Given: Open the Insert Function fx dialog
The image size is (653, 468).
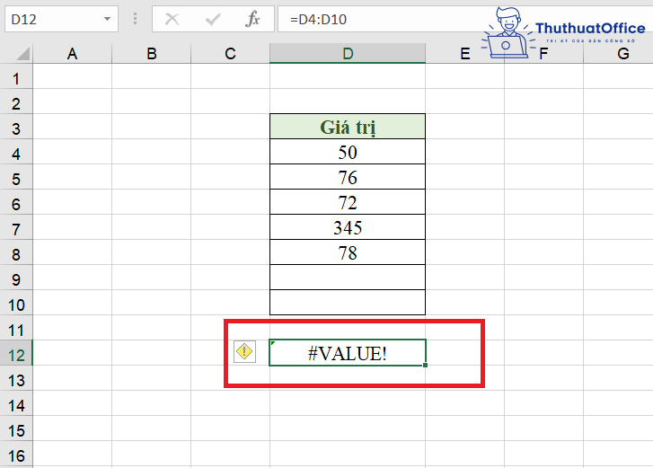Looking at the screenshot, I should coord(252,19).
